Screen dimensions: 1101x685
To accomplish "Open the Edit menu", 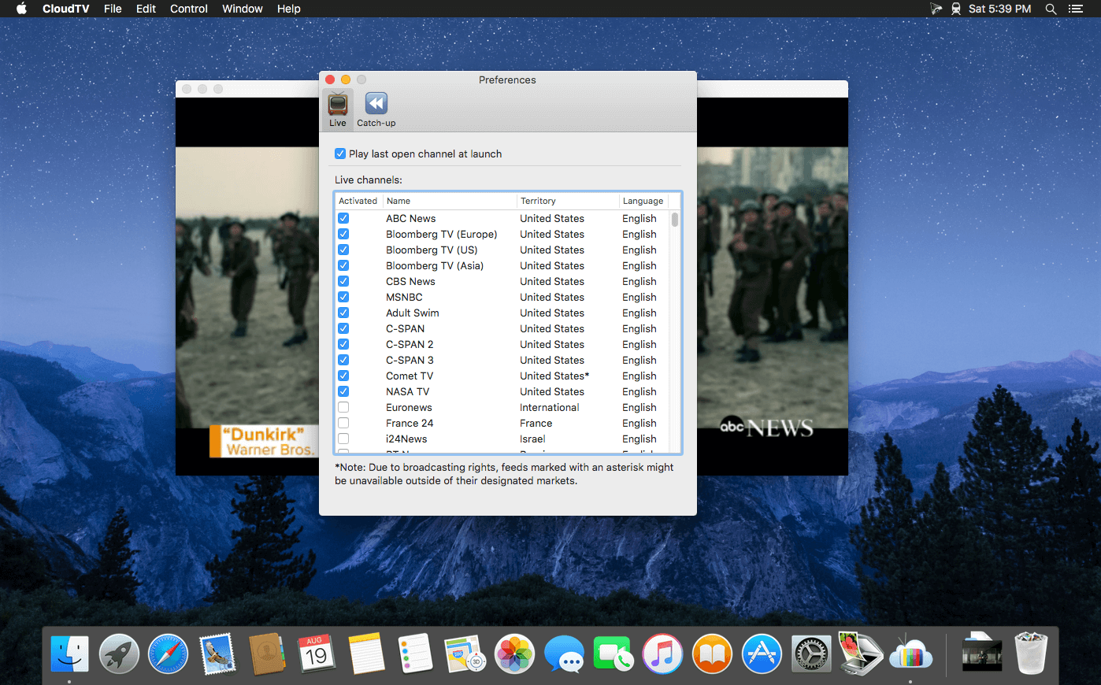I will (x=146, y=9).
